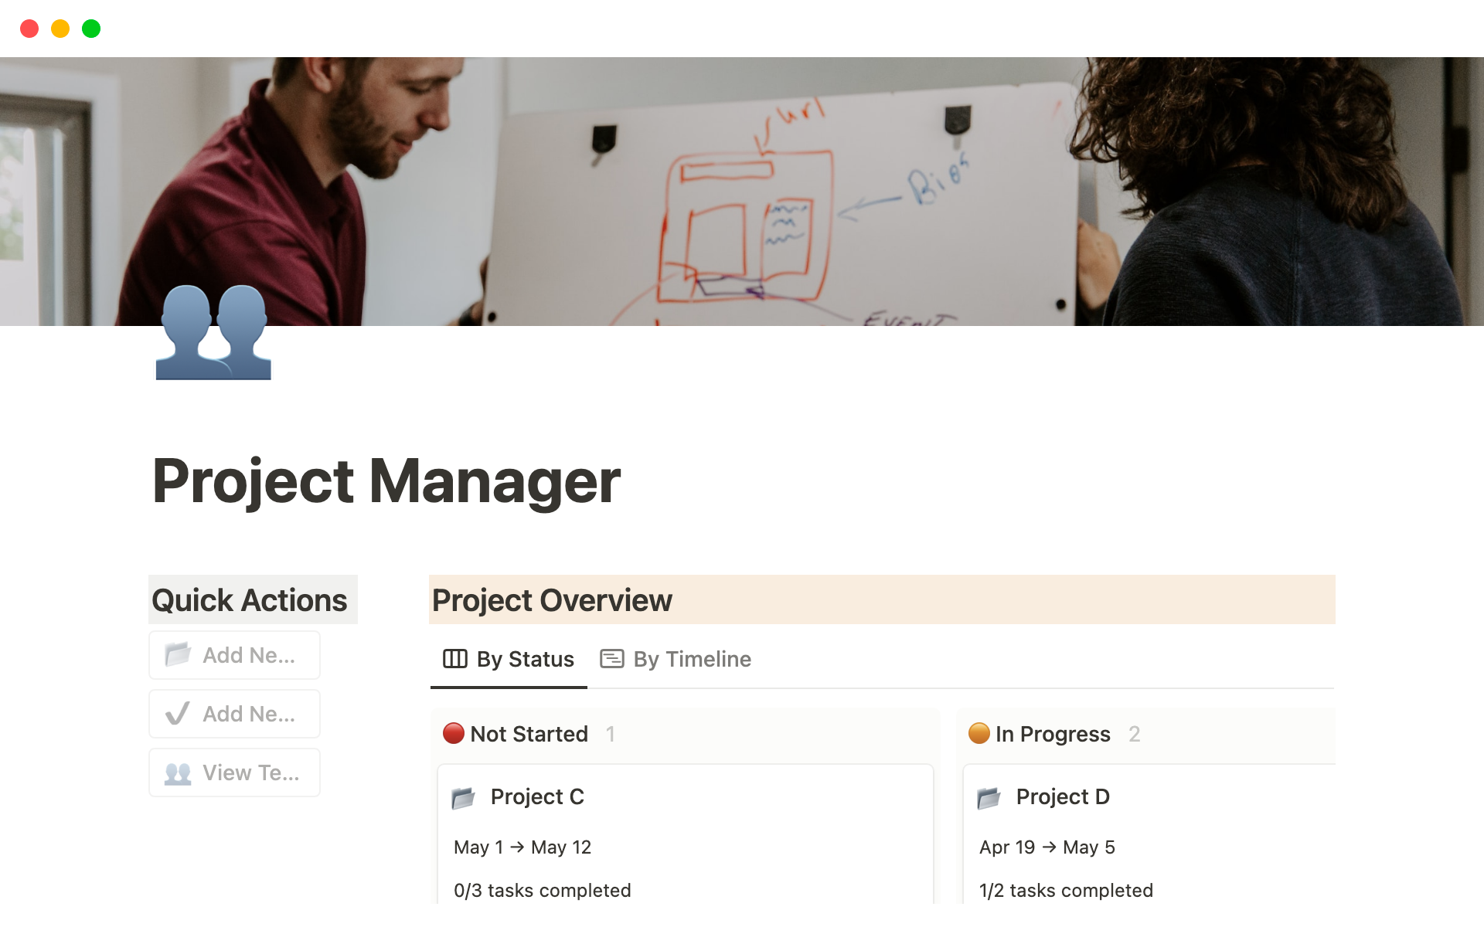Click the board icon beside By Status
This screenshot has height=927, width=1484.
pos(454,659)
